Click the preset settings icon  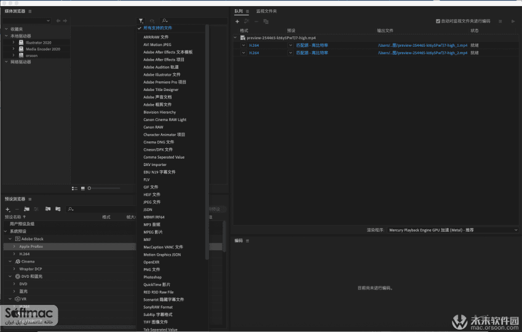36,209
